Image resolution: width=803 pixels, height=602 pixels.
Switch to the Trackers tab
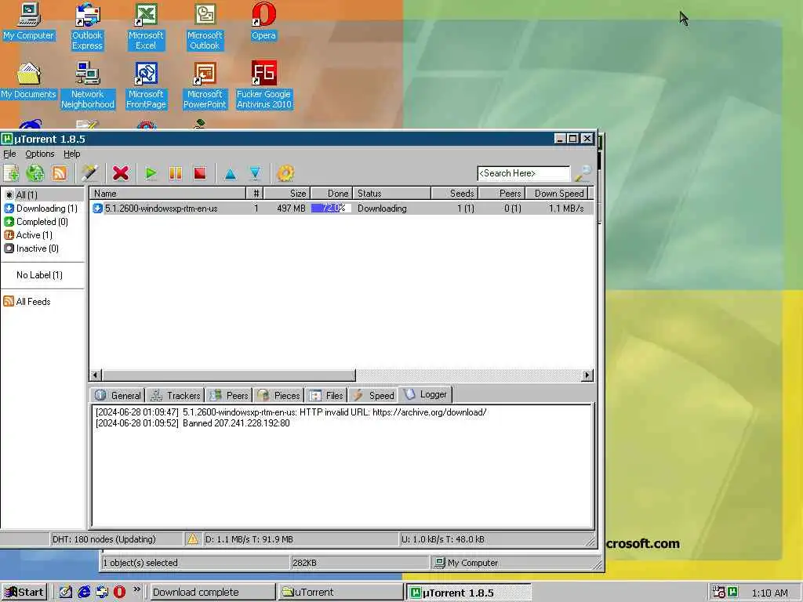(x=175, y=396)
